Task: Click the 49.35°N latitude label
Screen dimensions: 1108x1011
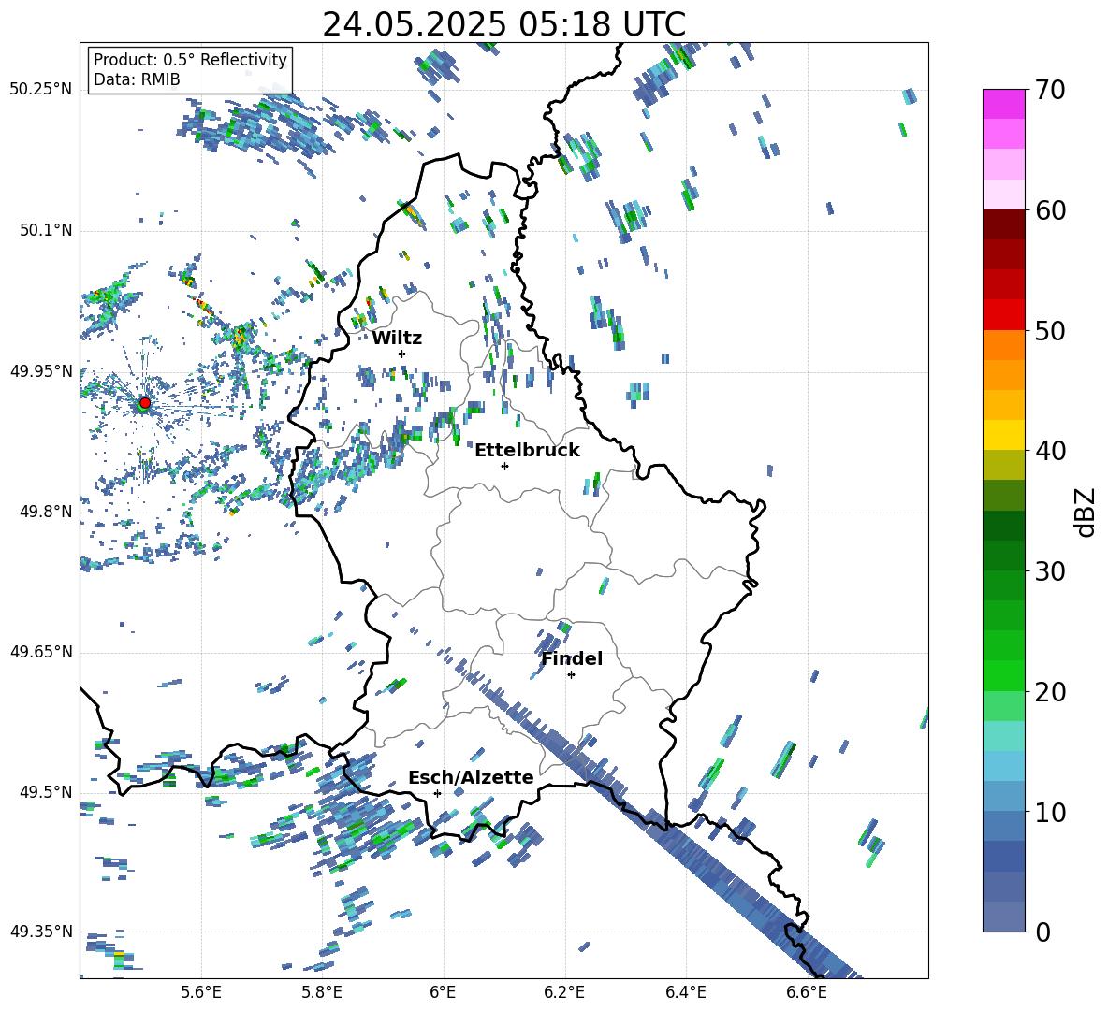Action: 41,932
